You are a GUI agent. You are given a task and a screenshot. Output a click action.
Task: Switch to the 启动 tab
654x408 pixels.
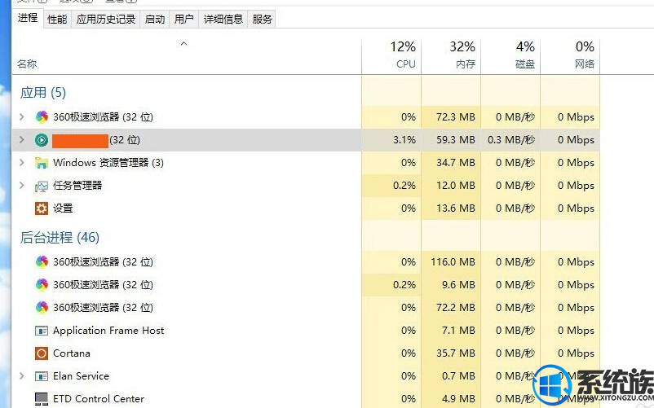[155, 20]
